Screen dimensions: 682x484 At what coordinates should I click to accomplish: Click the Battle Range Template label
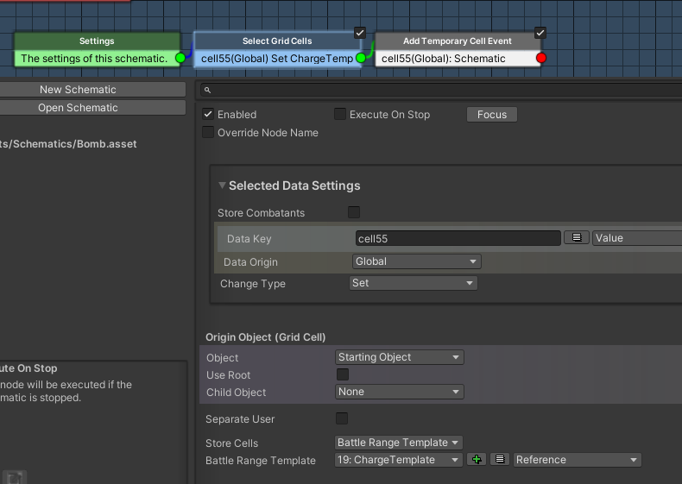coord(261,461)
